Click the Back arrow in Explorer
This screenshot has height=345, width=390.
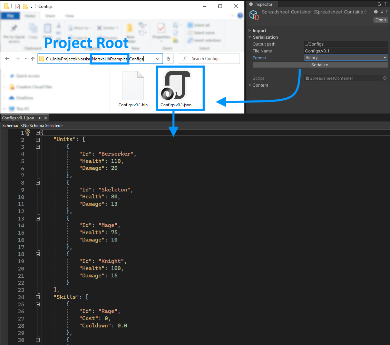point(8,59)
